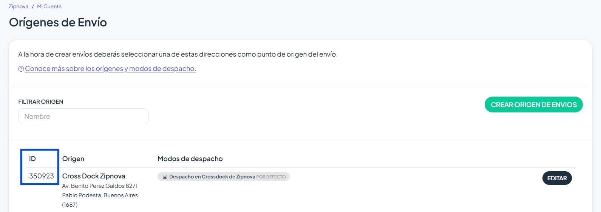The image size is (601, 212).
Task: Click the Orígenes de Envío page heading
Action: coord(58,22)
